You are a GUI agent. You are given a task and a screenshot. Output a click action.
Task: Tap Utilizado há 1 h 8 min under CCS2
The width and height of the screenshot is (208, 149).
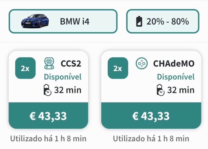click(x=48, y=139)
